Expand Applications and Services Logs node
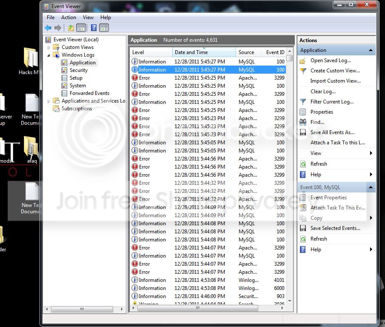This screenshot has width=385, height=327. pos(48,101)
